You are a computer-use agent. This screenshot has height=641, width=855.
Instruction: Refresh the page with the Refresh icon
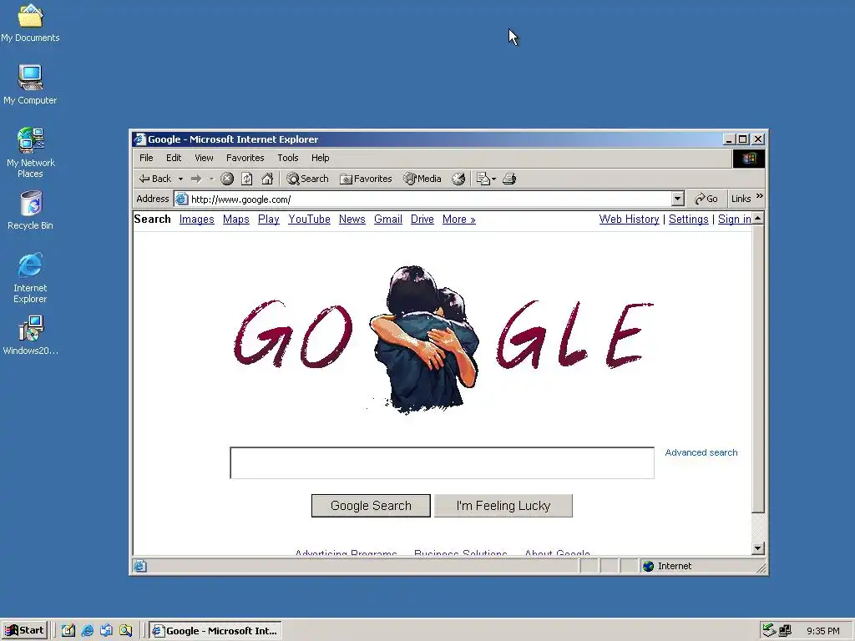[x=247, y=179]
